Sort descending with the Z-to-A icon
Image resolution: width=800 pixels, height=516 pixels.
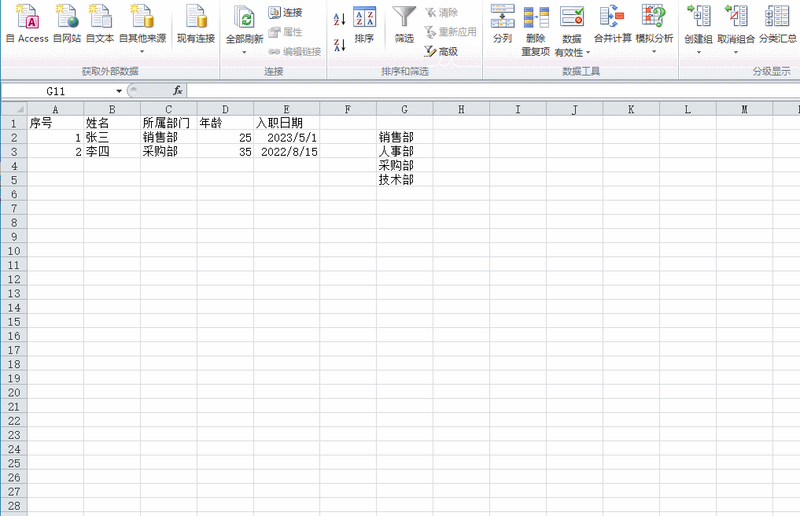pyautogui.click(x=339, y=45)
